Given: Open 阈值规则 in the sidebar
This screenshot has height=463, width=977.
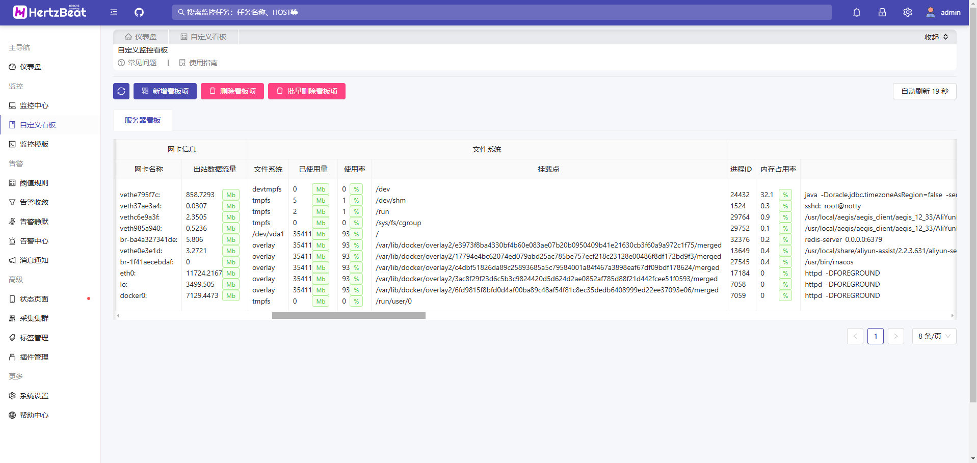Looking at the screenshot, I should tap(50, 183).
